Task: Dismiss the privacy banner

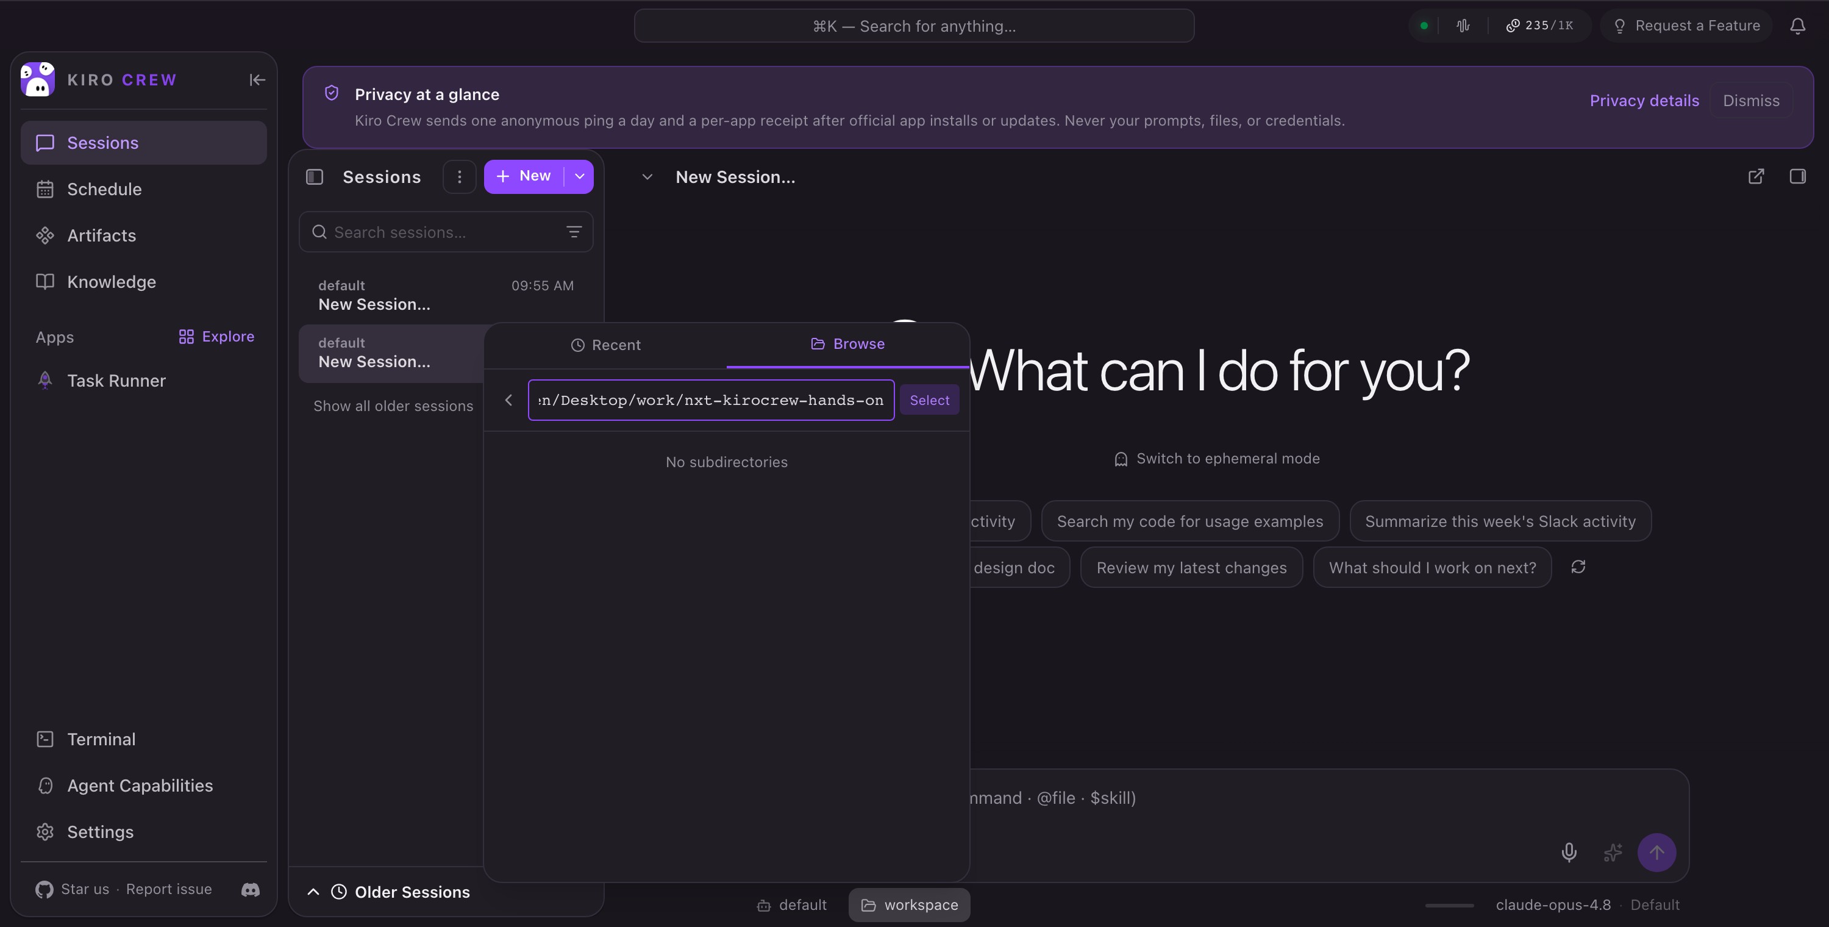Action: pos(1751,101)
